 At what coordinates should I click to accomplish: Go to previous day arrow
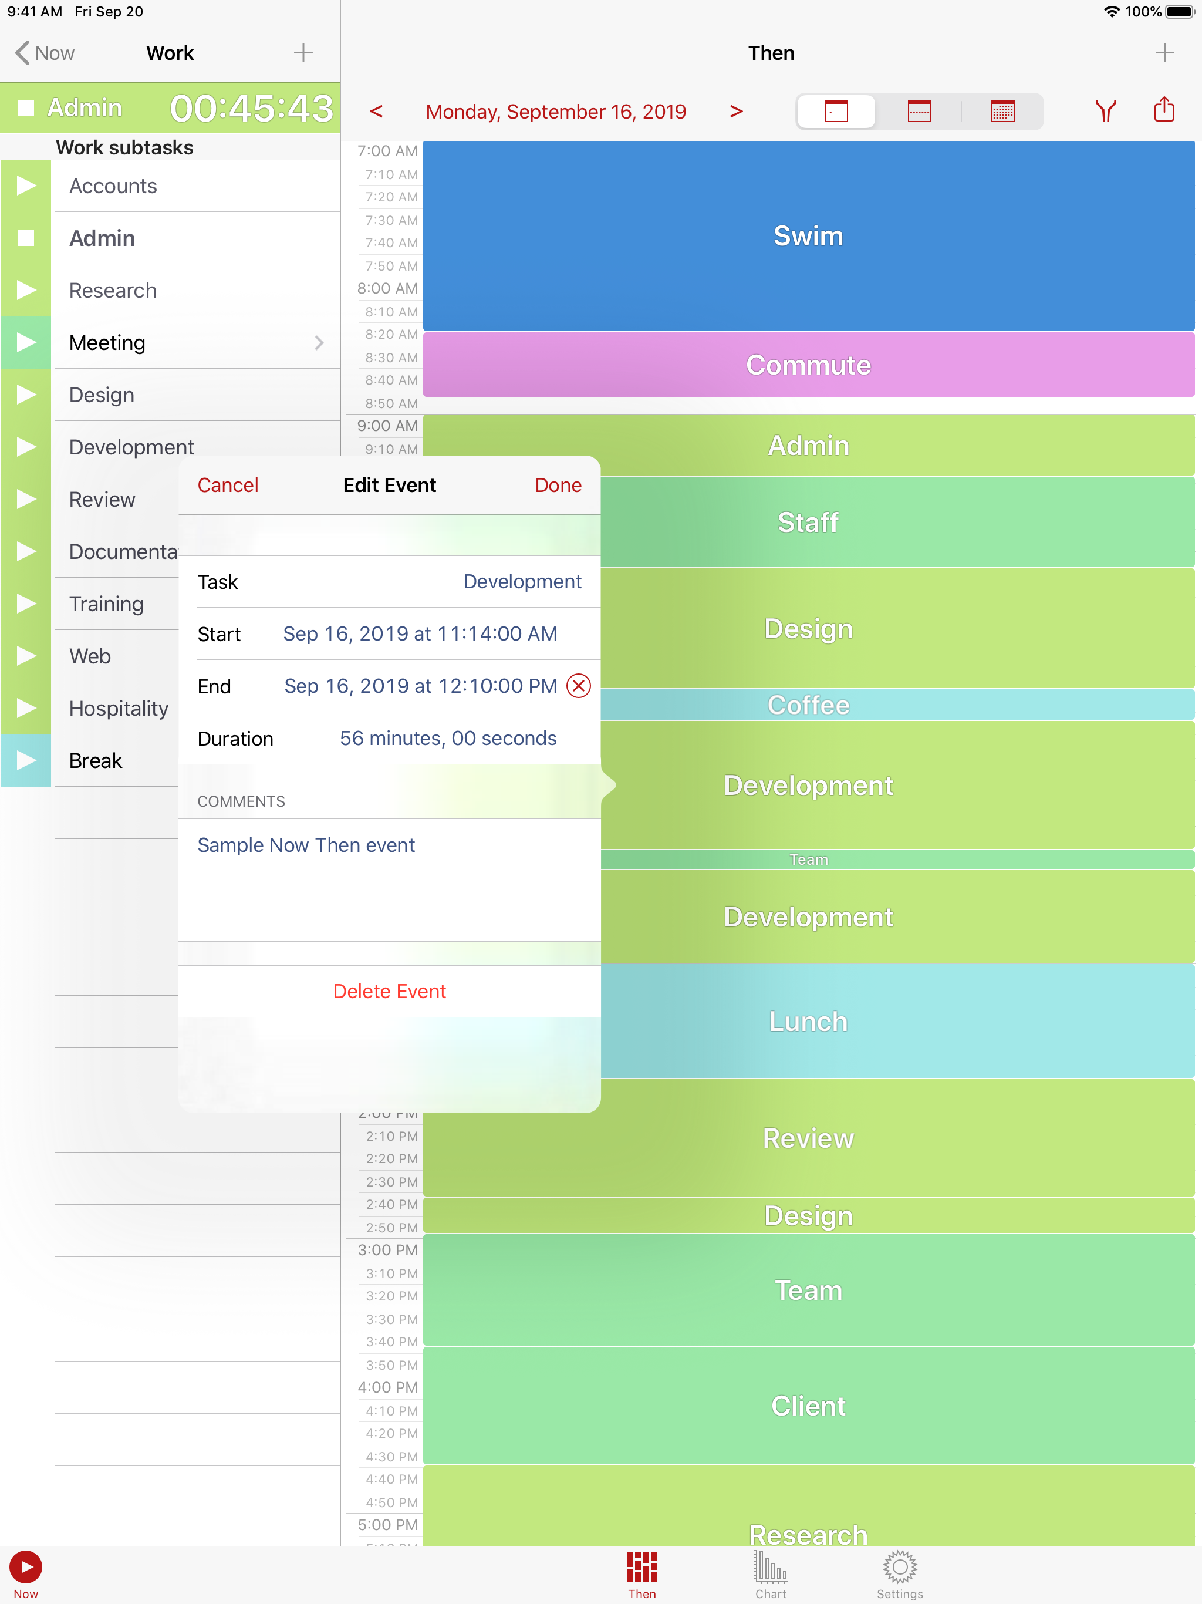coord(376,112)
